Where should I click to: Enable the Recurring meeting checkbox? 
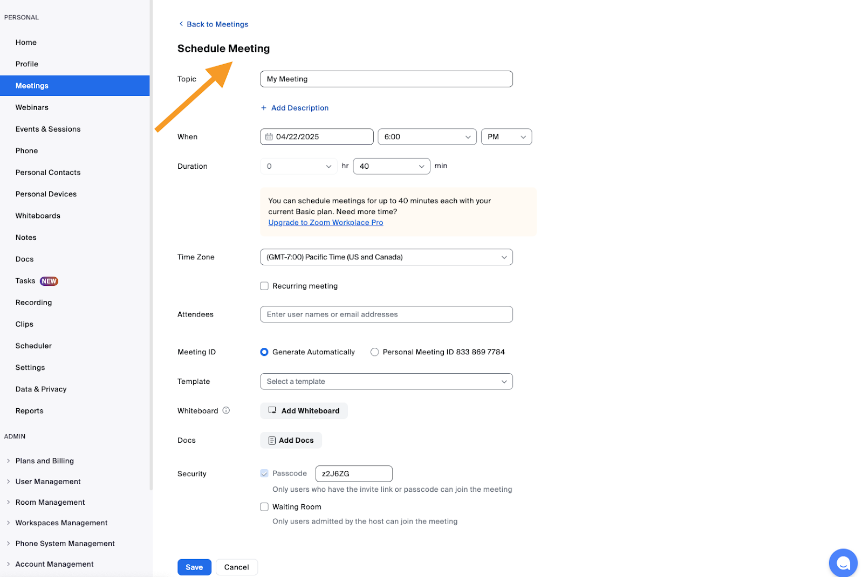click(264, 286)
